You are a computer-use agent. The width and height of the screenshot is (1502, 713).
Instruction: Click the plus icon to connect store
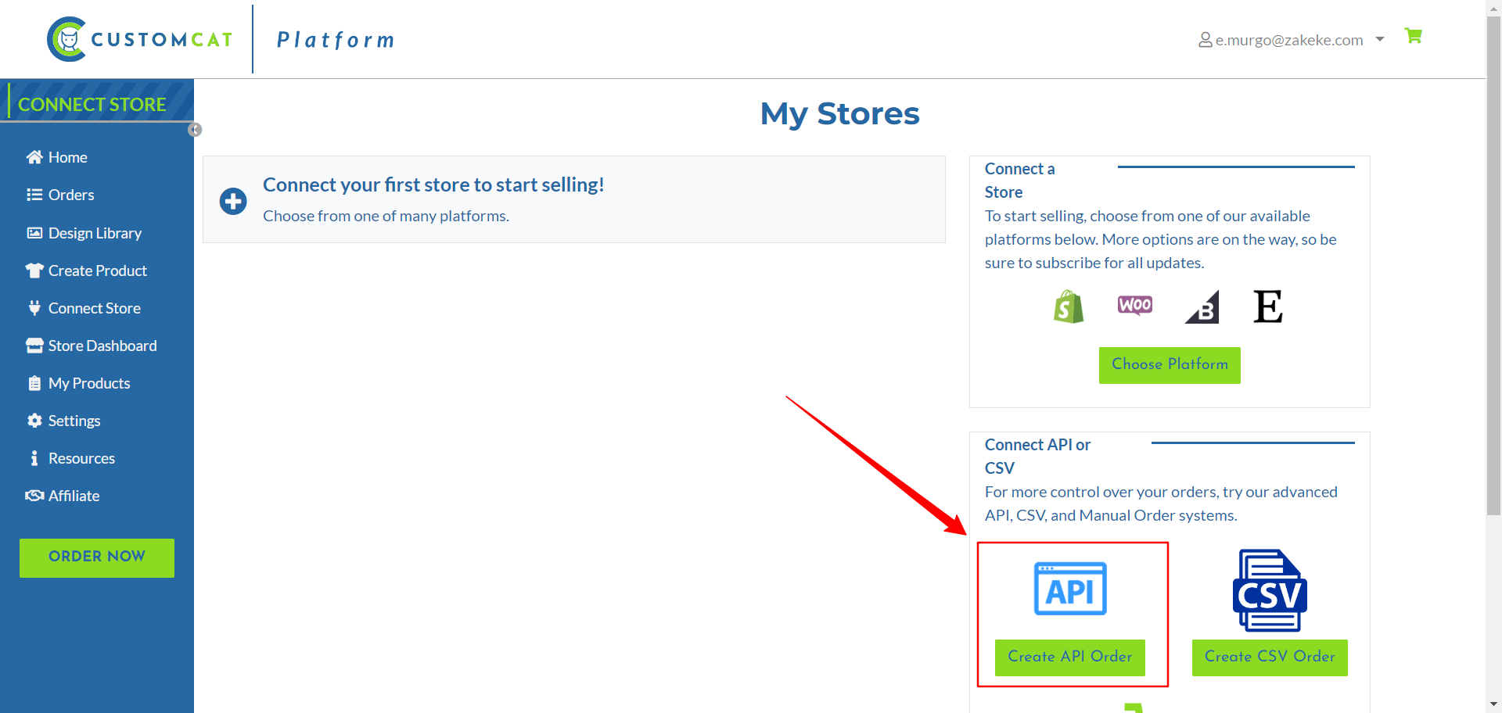pyautogui.click(x=233, y=201)
